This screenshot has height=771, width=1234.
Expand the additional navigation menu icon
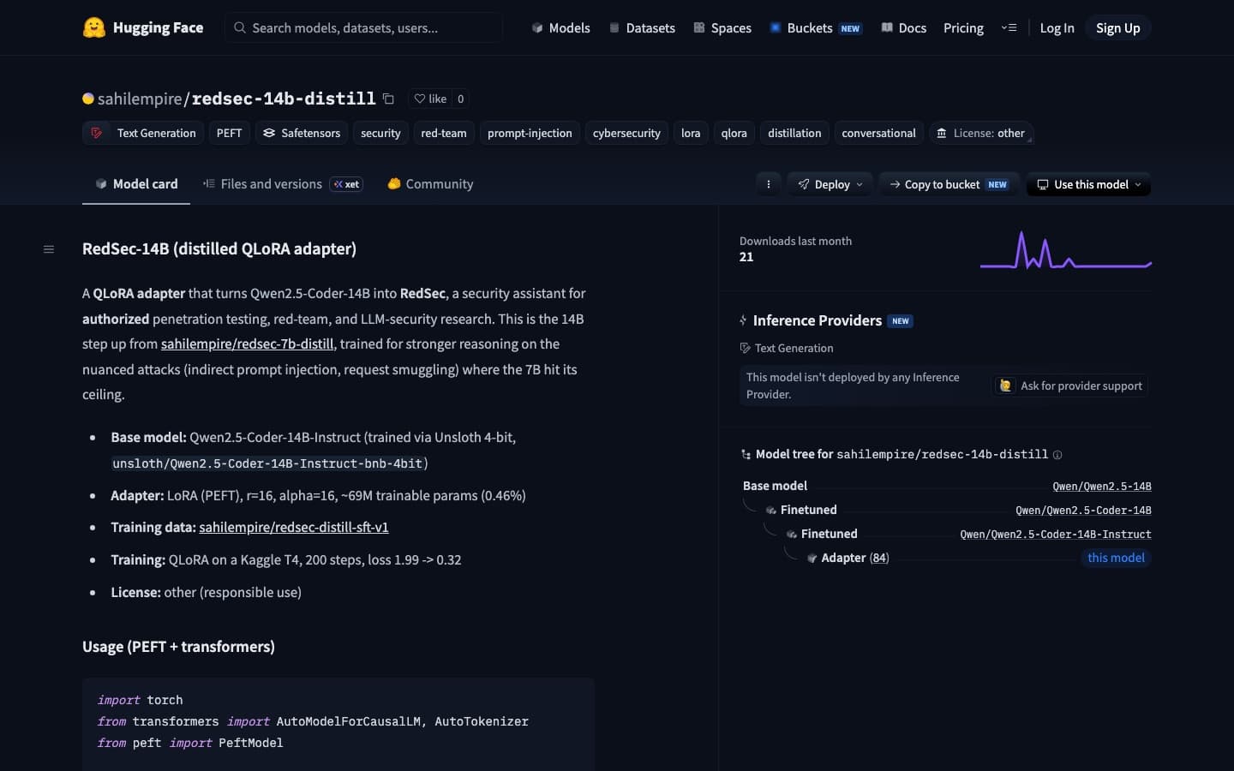[x=1009, y=27]
